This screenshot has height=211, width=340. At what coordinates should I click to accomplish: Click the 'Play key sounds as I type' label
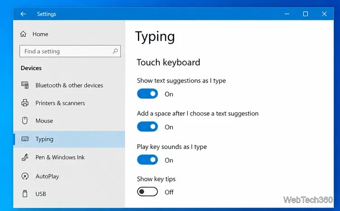(x=172, y=147)
